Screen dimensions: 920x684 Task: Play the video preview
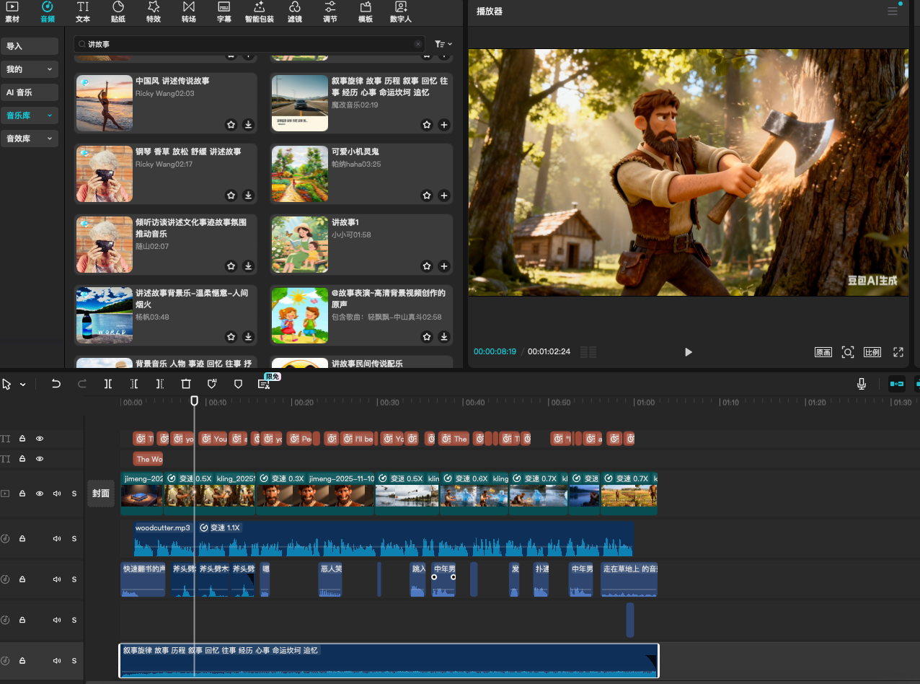(688, 352)
